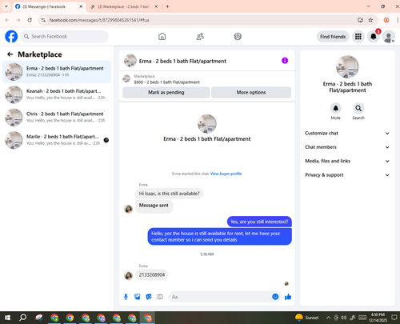Screen dimensions: 400x324
Task: Select the message bubble "2133208904"
Action: click(x=152, y=274)
